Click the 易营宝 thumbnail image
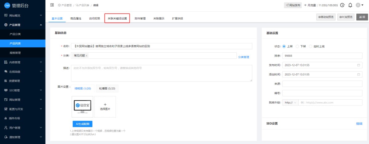Screen dimensions: 369x144 [82, 106]
